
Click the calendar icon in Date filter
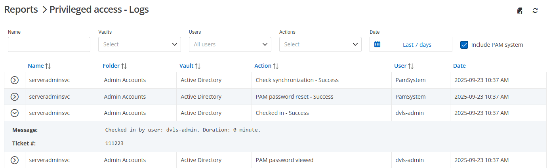click(x=377, y=44)
